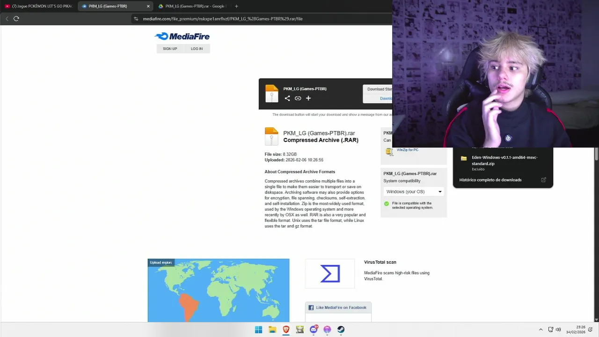Click the MediaFire logo

pyautogui.click(x=182, y=37)
